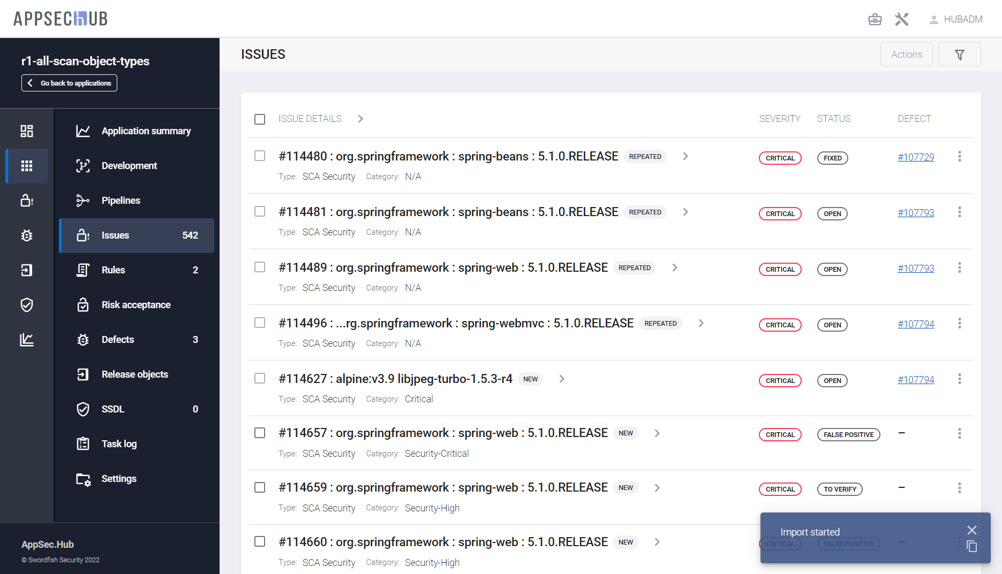Toggle the select-all issues checkbox

pyautogui.click(x=260, y=119)
